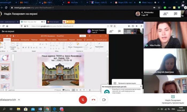Screen dimensions: 187x112
Task: Bookmark this page with the star icon
Action: [159, 8]
